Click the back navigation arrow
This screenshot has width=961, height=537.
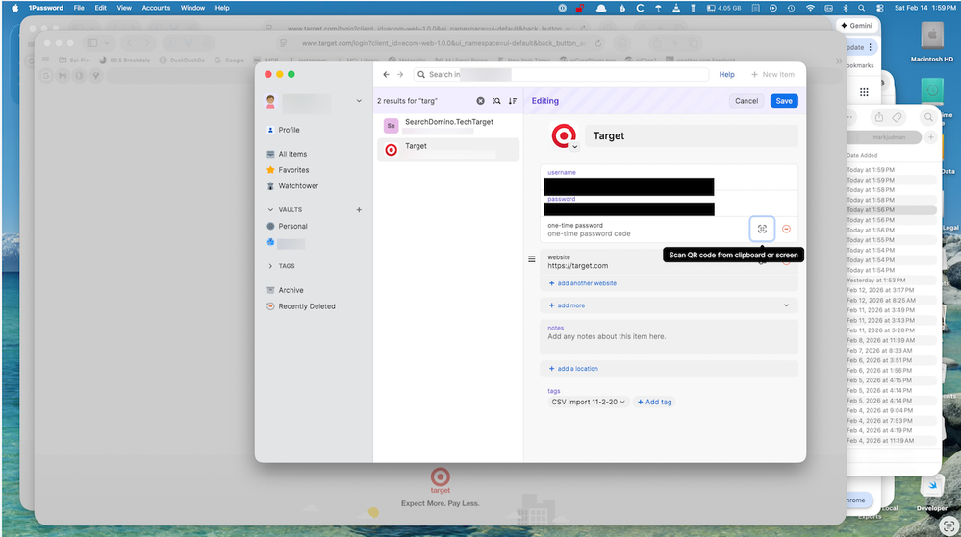[387, 74]
